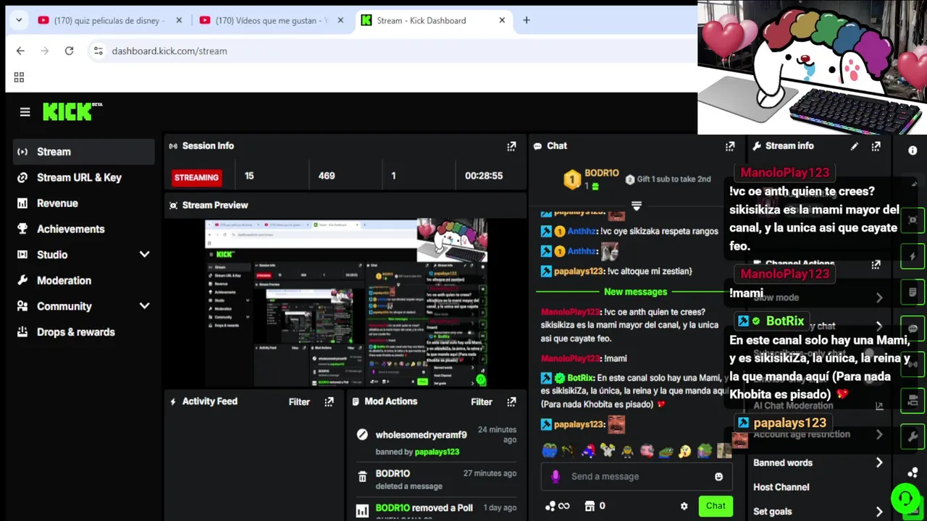This screenshot has width=927, height=521.
Task: Edit stream info with the pencil icon
Action: (855, 146)
